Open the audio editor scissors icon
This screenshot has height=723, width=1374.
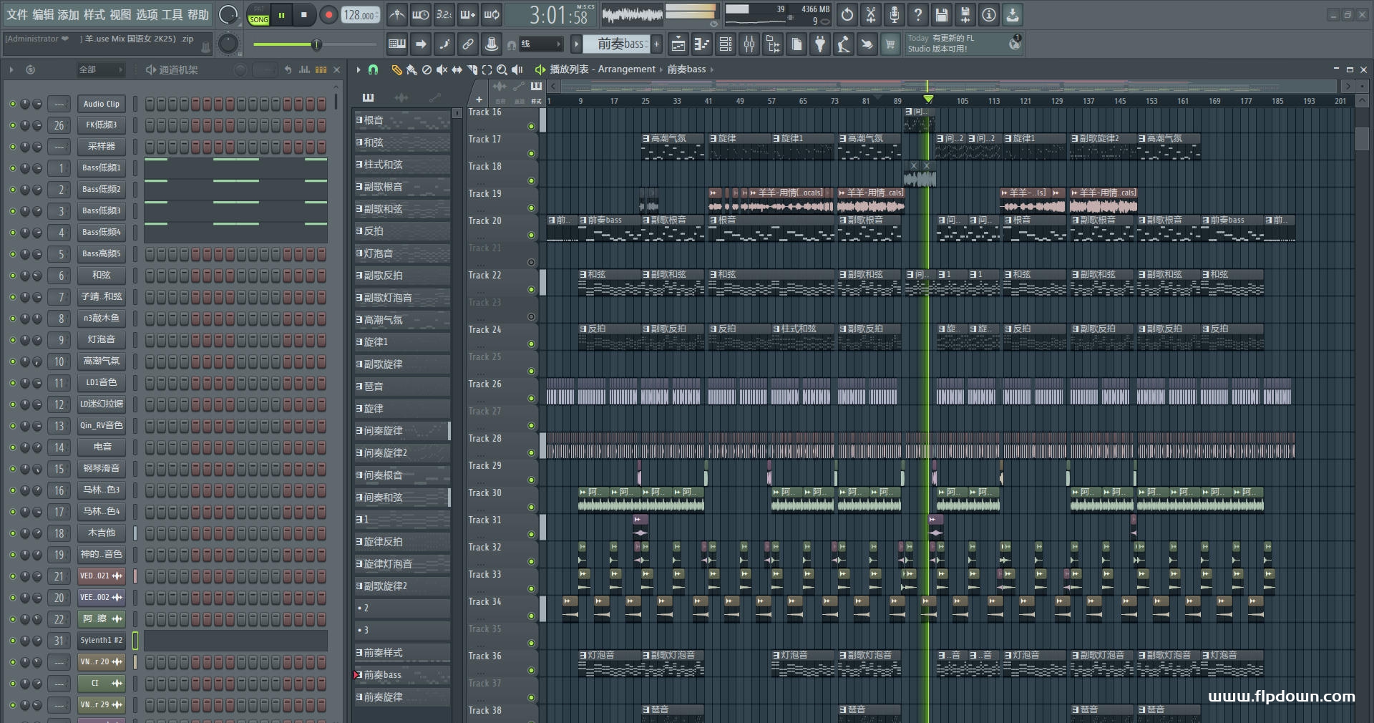(x=871, y=14)
